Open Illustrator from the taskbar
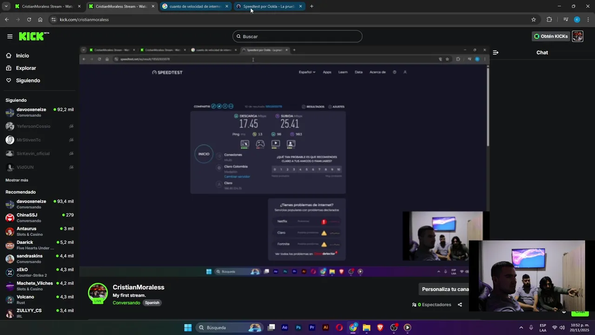595x335 pixels. click(x=326, y=328)
